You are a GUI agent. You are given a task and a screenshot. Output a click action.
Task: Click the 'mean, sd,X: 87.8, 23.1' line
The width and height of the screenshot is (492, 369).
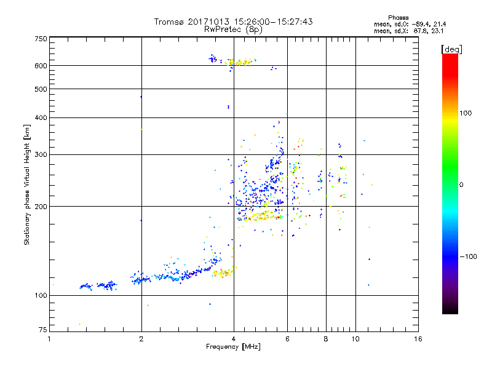coord(408,31)
